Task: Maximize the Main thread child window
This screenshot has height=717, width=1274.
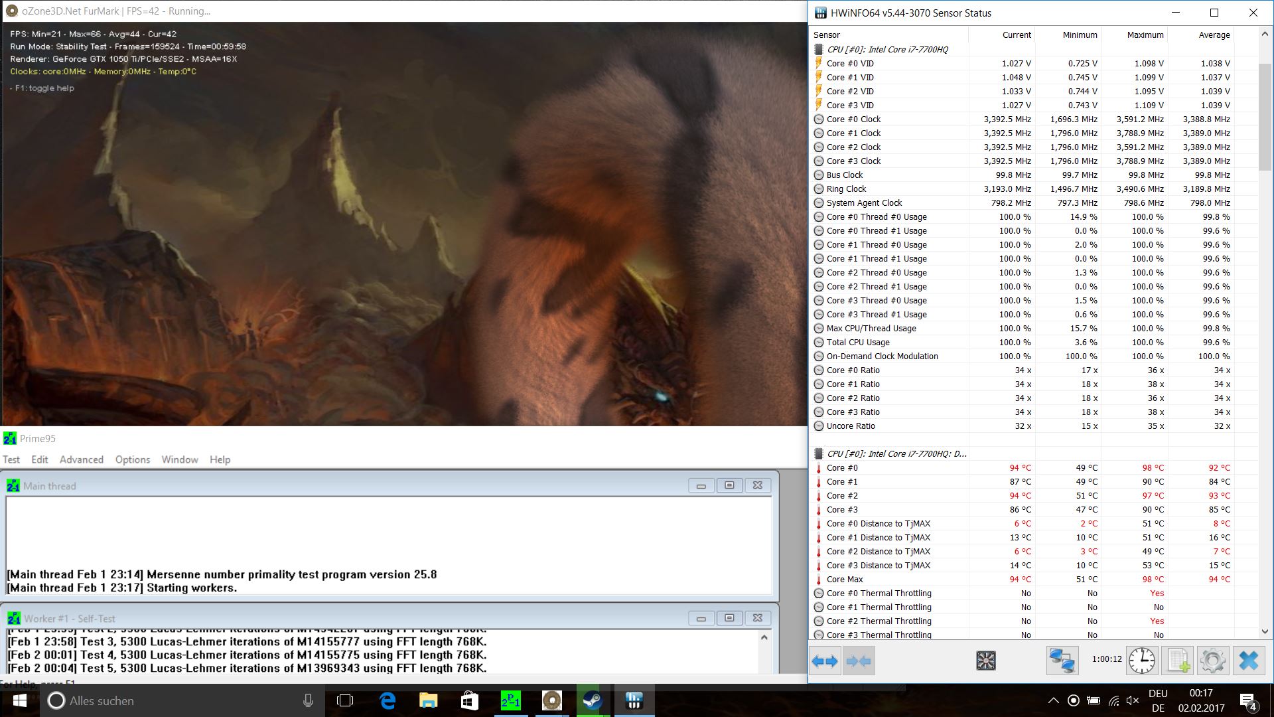Action: tap(729, 485)
